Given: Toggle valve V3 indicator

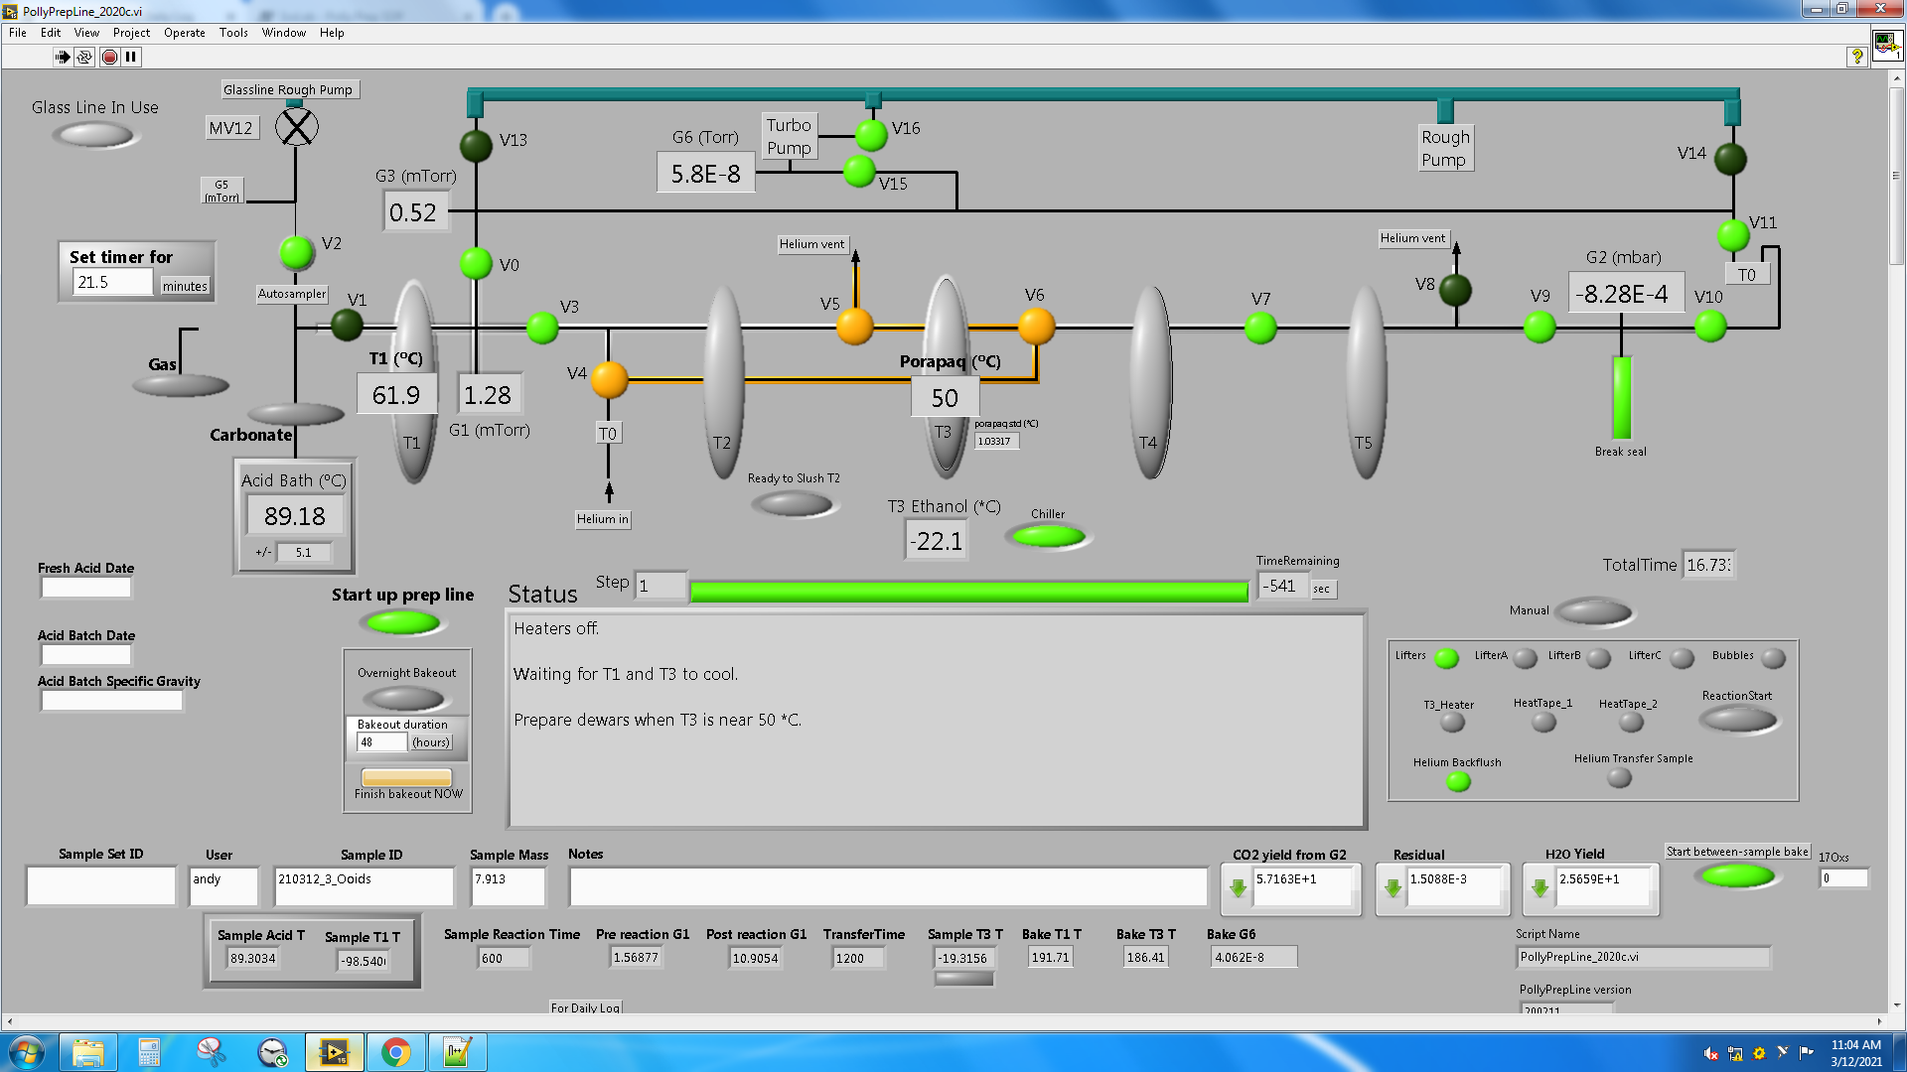Looking at the screenshot, I should (542, 327).
